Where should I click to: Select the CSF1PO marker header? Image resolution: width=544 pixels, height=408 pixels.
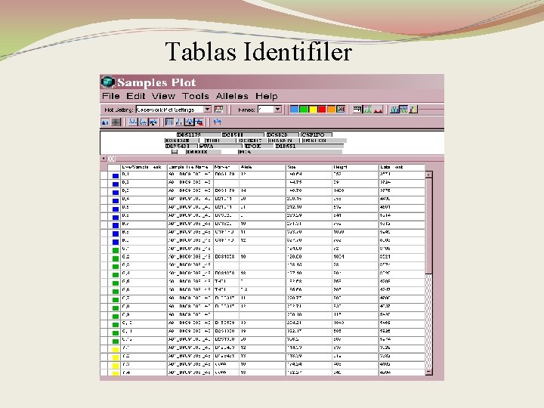(x=316, y=134)
